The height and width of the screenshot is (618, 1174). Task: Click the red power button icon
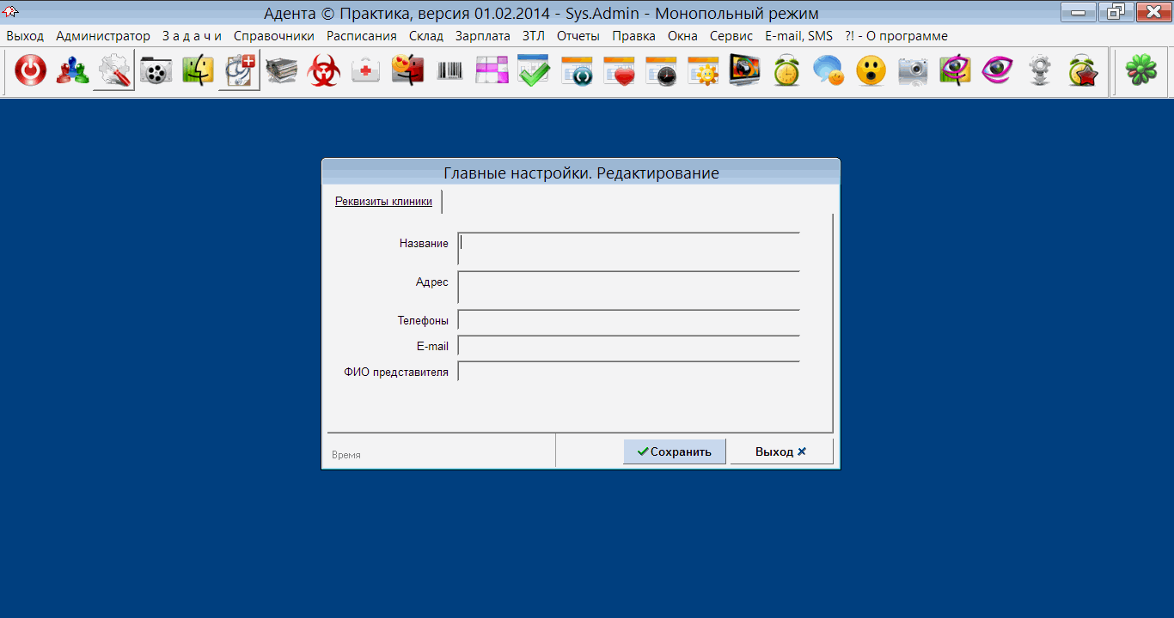coord(30,71)
